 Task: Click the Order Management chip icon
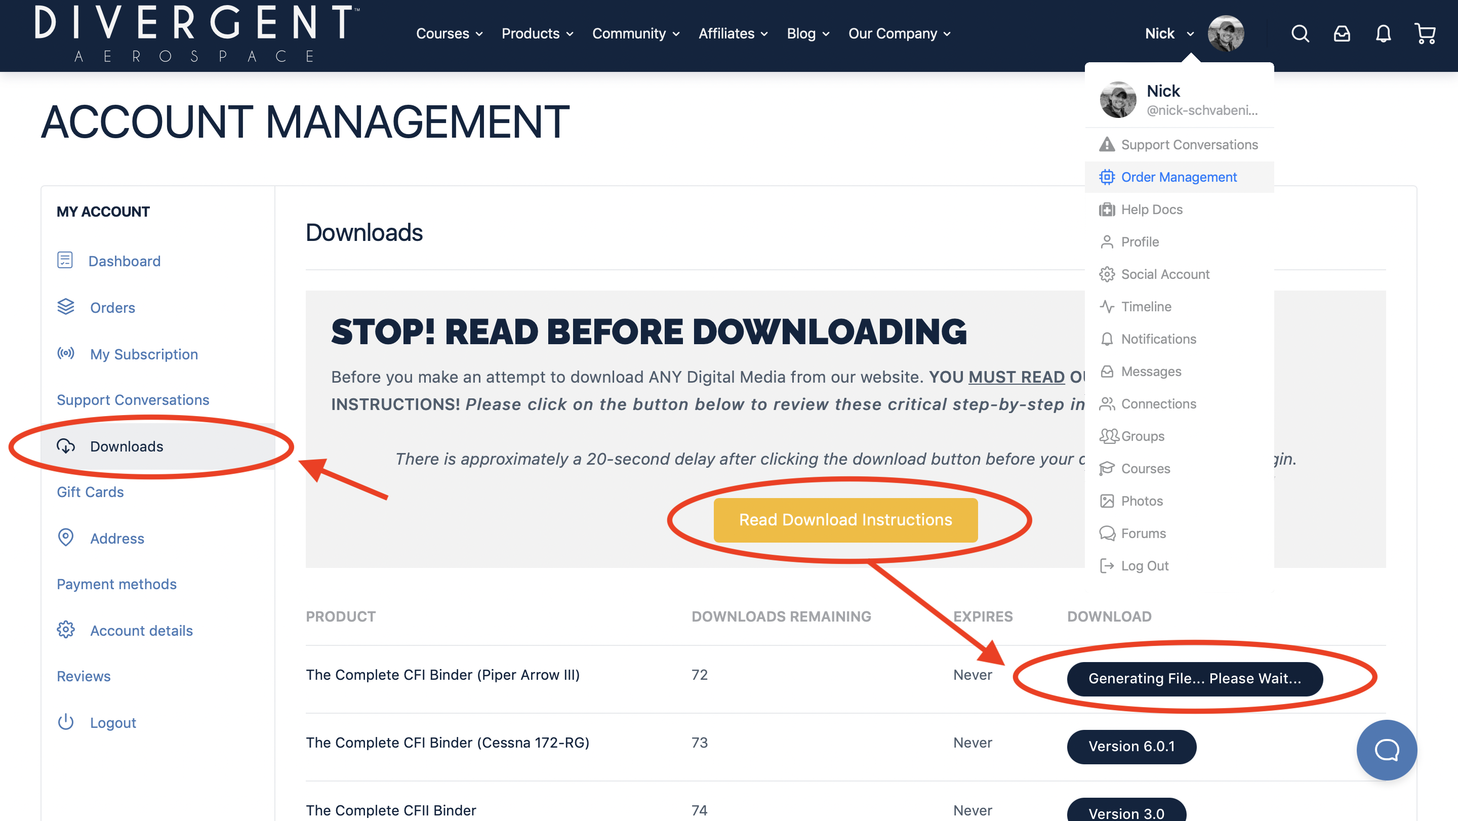[1107, 177]
